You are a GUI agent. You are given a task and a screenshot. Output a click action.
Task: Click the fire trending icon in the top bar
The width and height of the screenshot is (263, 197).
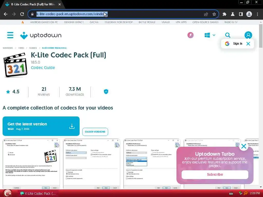(x=23, y=22)
